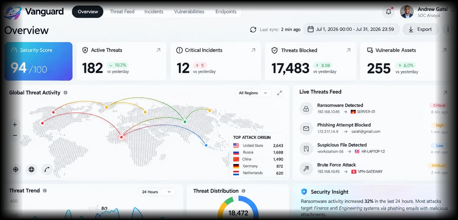Image resolution: width=458 pixels, height=220 pixels.
Task: Open the Phishing Attempt Blocked entry
Action: tap(373, 128)
